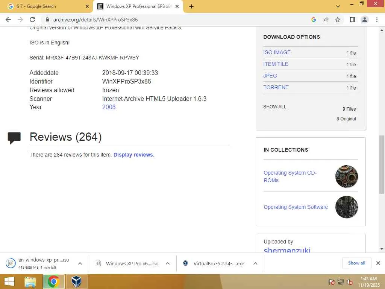
Task: Click the Reviews (264) heading
Action: [x=65, y=137]
